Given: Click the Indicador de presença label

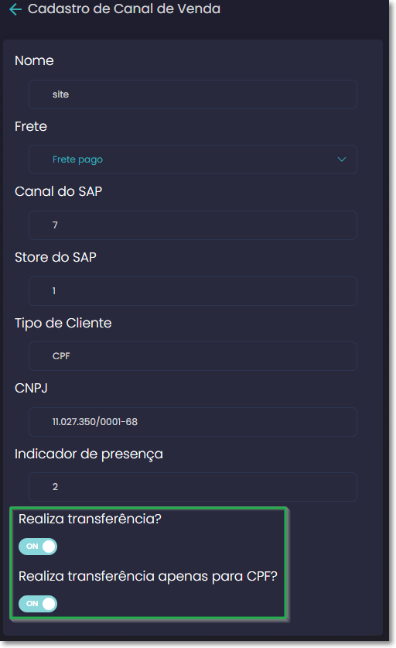Looking at the screenshot, I should click(89, 454).
